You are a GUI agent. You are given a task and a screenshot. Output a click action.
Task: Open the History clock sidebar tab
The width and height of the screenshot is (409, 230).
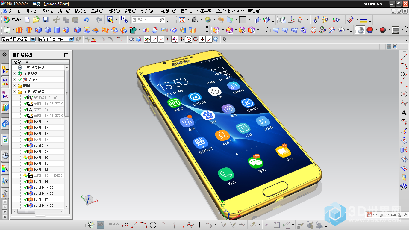coord(5,156)
